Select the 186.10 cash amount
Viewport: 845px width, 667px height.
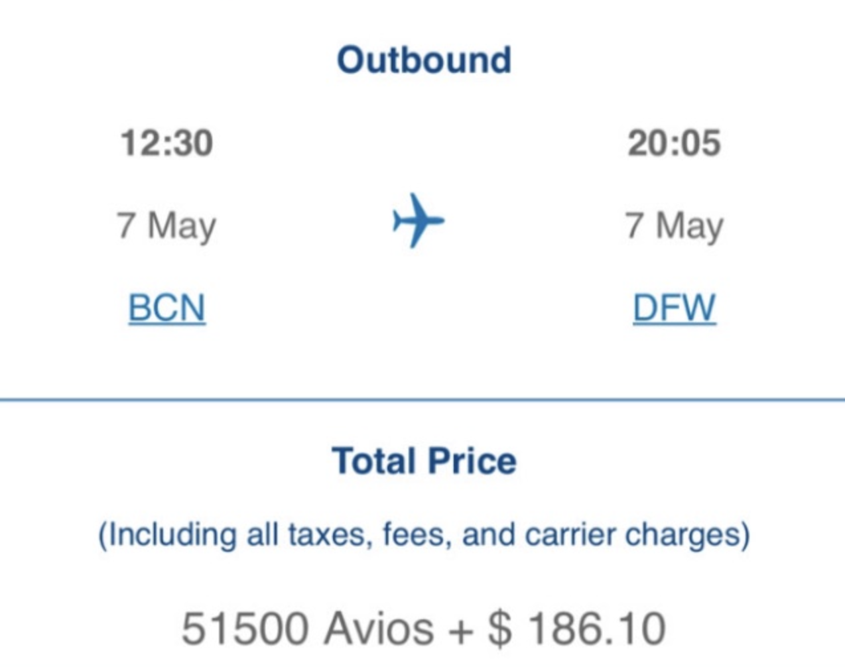pyautogui.click(x=597, y=628)
